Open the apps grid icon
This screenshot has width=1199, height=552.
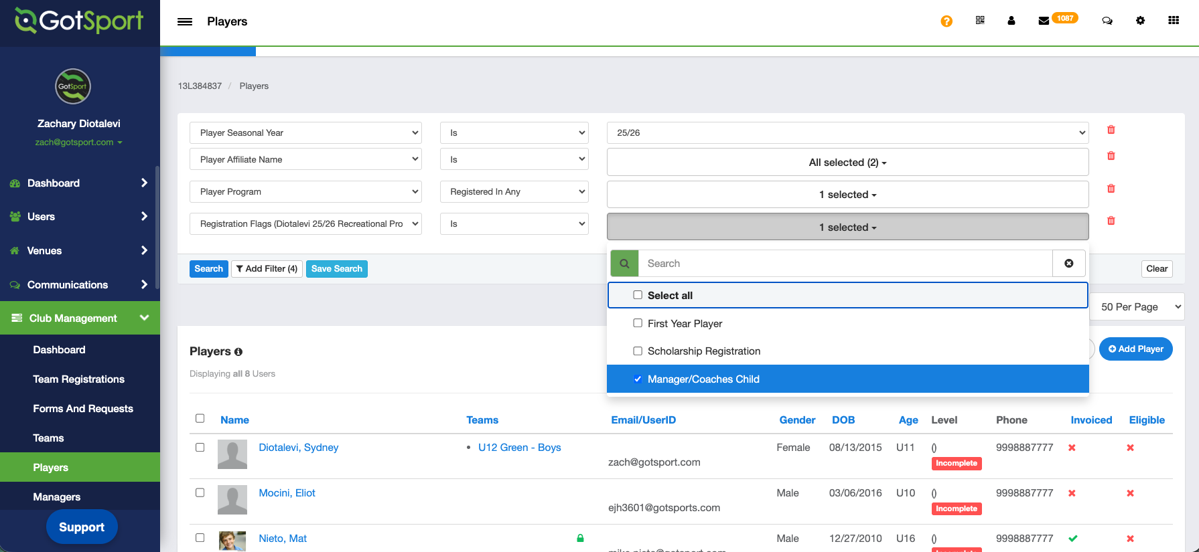pyautogui.click(x=1174, y=21)
